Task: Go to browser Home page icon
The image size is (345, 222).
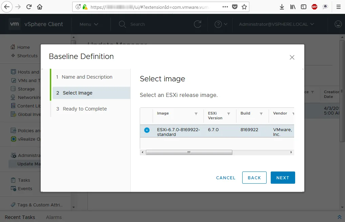Action: tap(40, 7)
